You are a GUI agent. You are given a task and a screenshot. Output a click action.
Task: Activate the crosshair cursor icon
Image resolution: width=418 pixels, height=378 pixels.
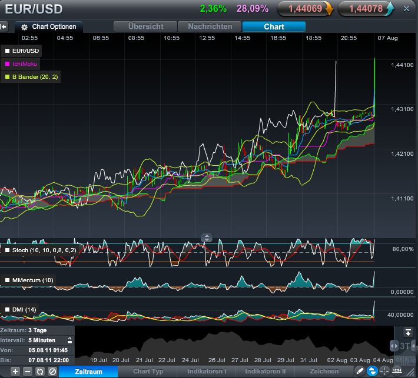click(384, 371)
